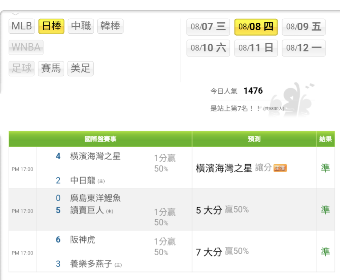The image size is (340, 280).
Task: Open the 美足 category
Action: click(80, 69)
